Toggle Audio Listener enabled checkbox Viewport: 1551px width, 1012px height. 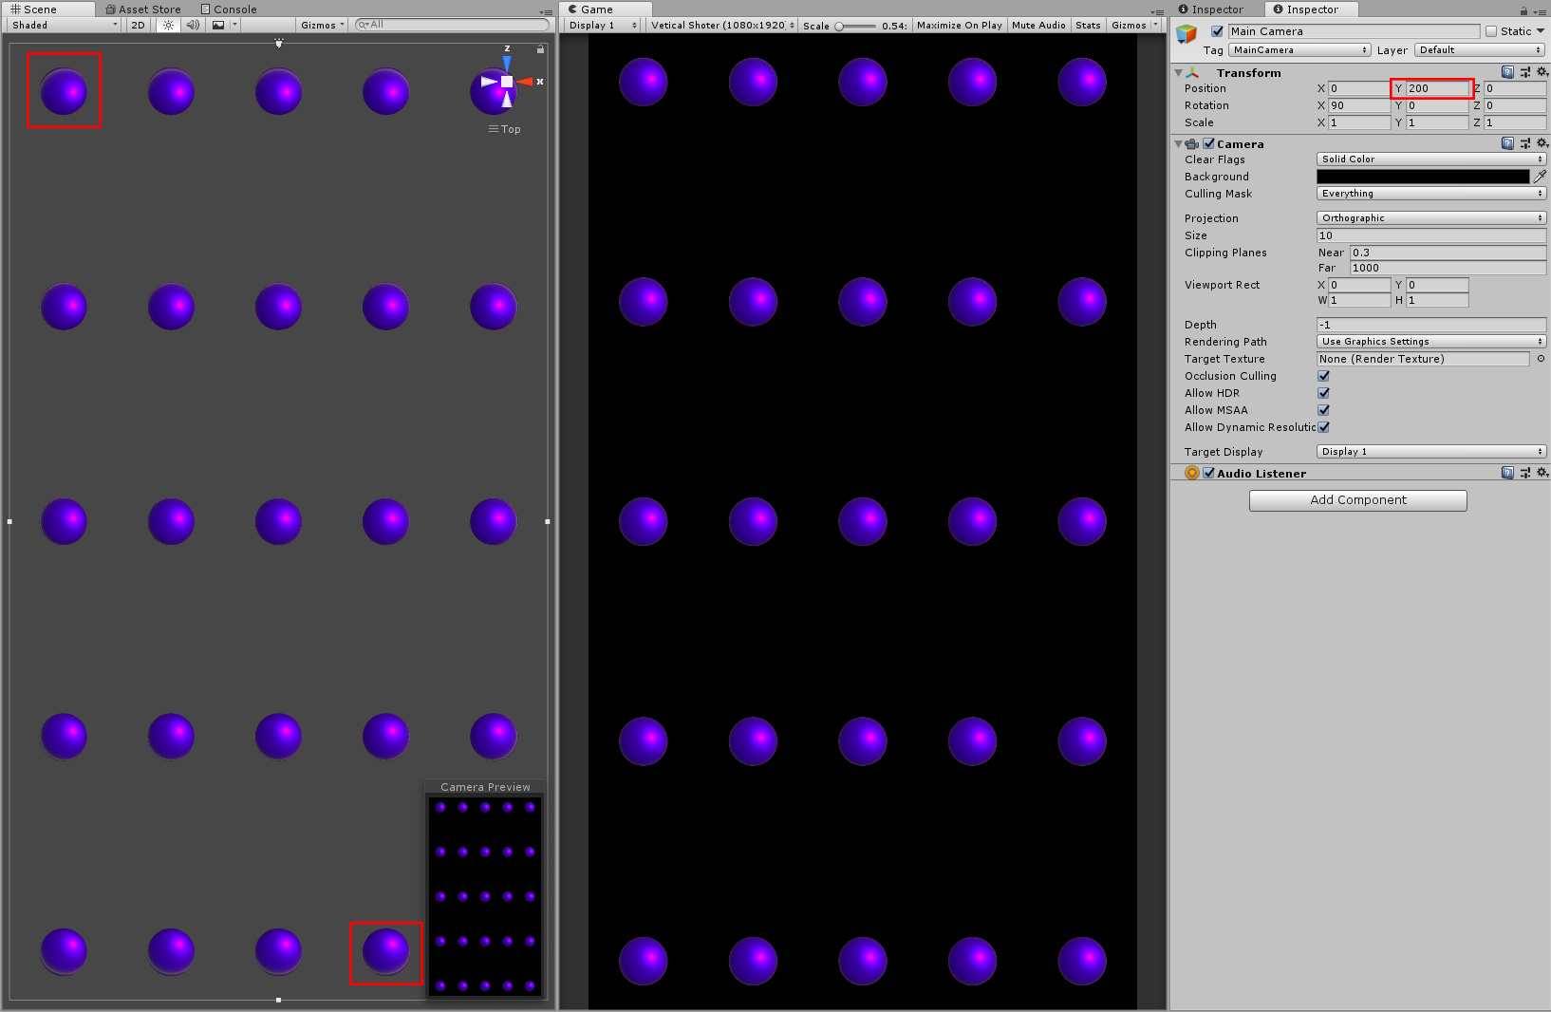(x=1209, y=473)
